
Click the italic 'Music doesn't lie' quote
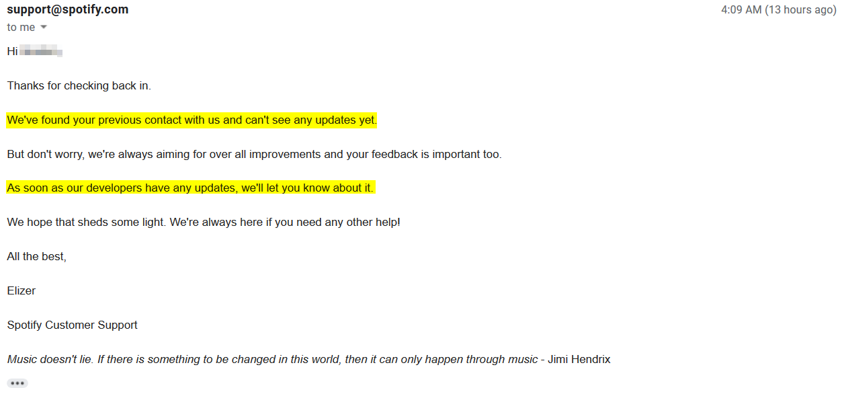click(x=273, y=360)
